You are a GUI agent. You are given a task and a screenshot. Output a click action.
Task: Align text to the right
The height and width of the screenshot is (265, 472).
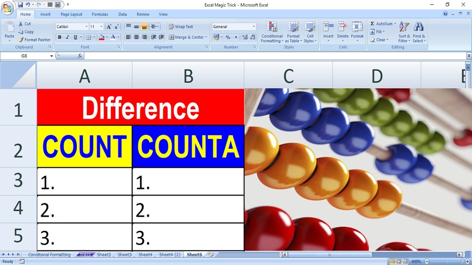pyautogui.click(x=144, y=37)
